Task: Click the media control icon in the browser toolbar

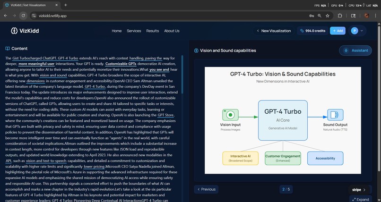Action: (x=353, y=16)
